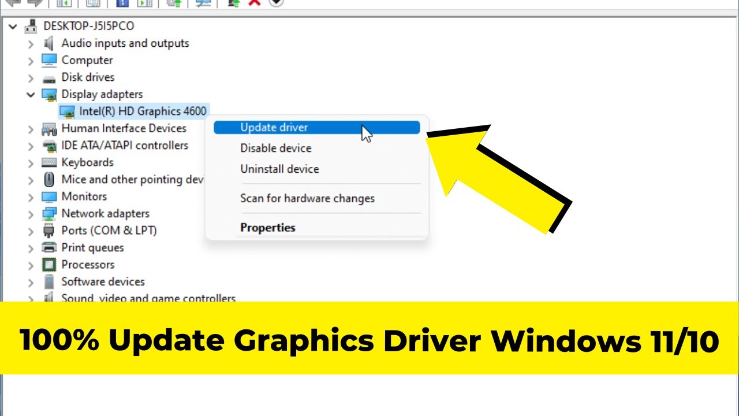
Task: Click the Software devices icon
Action: (x=49, y=282)
